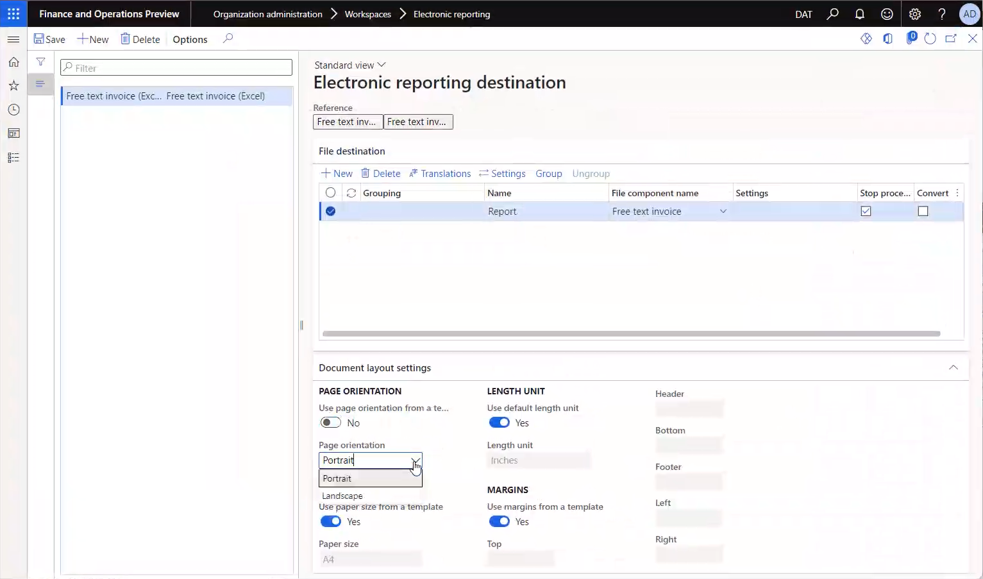Click the refresh page icon
983x579 pixels.
[930, 39]
